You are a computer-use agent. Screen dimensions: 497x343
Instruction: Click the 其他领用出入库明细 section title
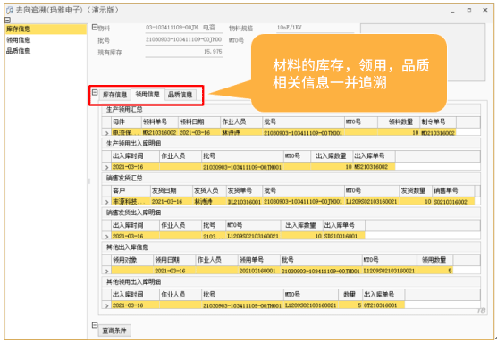pyautogui.click(x=133, y=282)
